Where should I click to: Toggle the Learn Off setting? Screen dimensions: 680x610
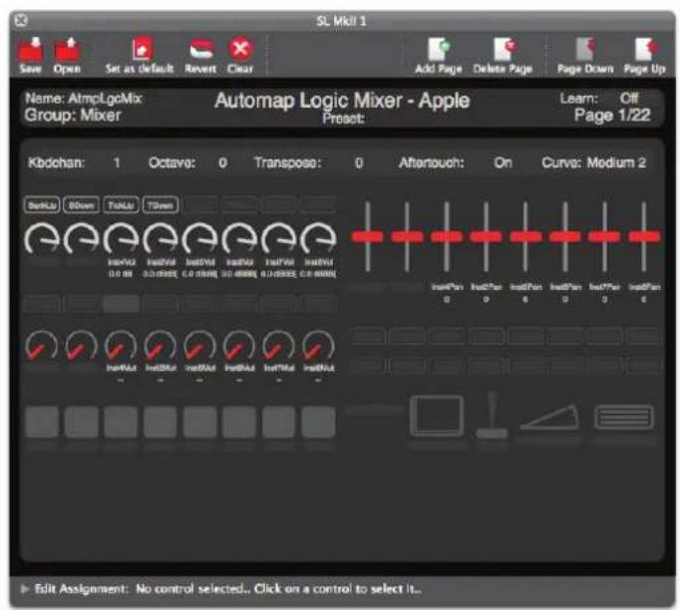point(629,99)
